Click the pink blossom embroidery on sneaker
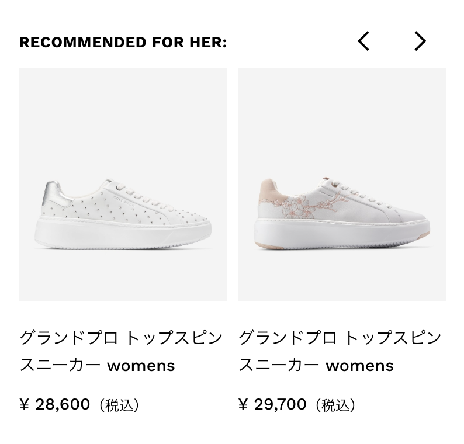The image size is (464, 444). click(x=308, y=205)
